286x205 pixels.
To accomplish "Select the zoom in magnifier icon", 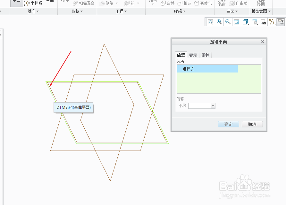I will pyautogui.click(x=219, y=22).
